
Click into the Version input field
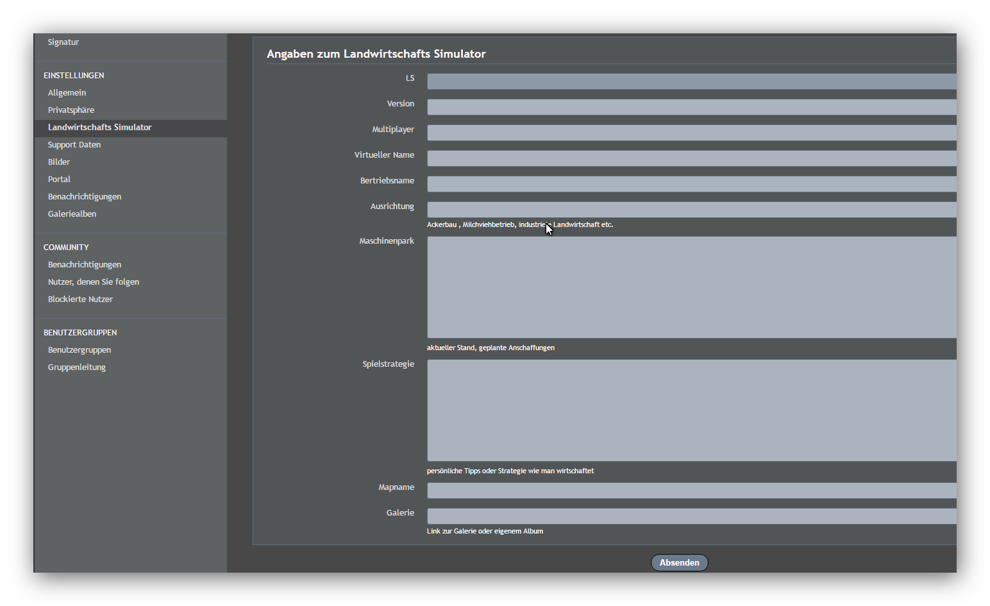point(691,107)
